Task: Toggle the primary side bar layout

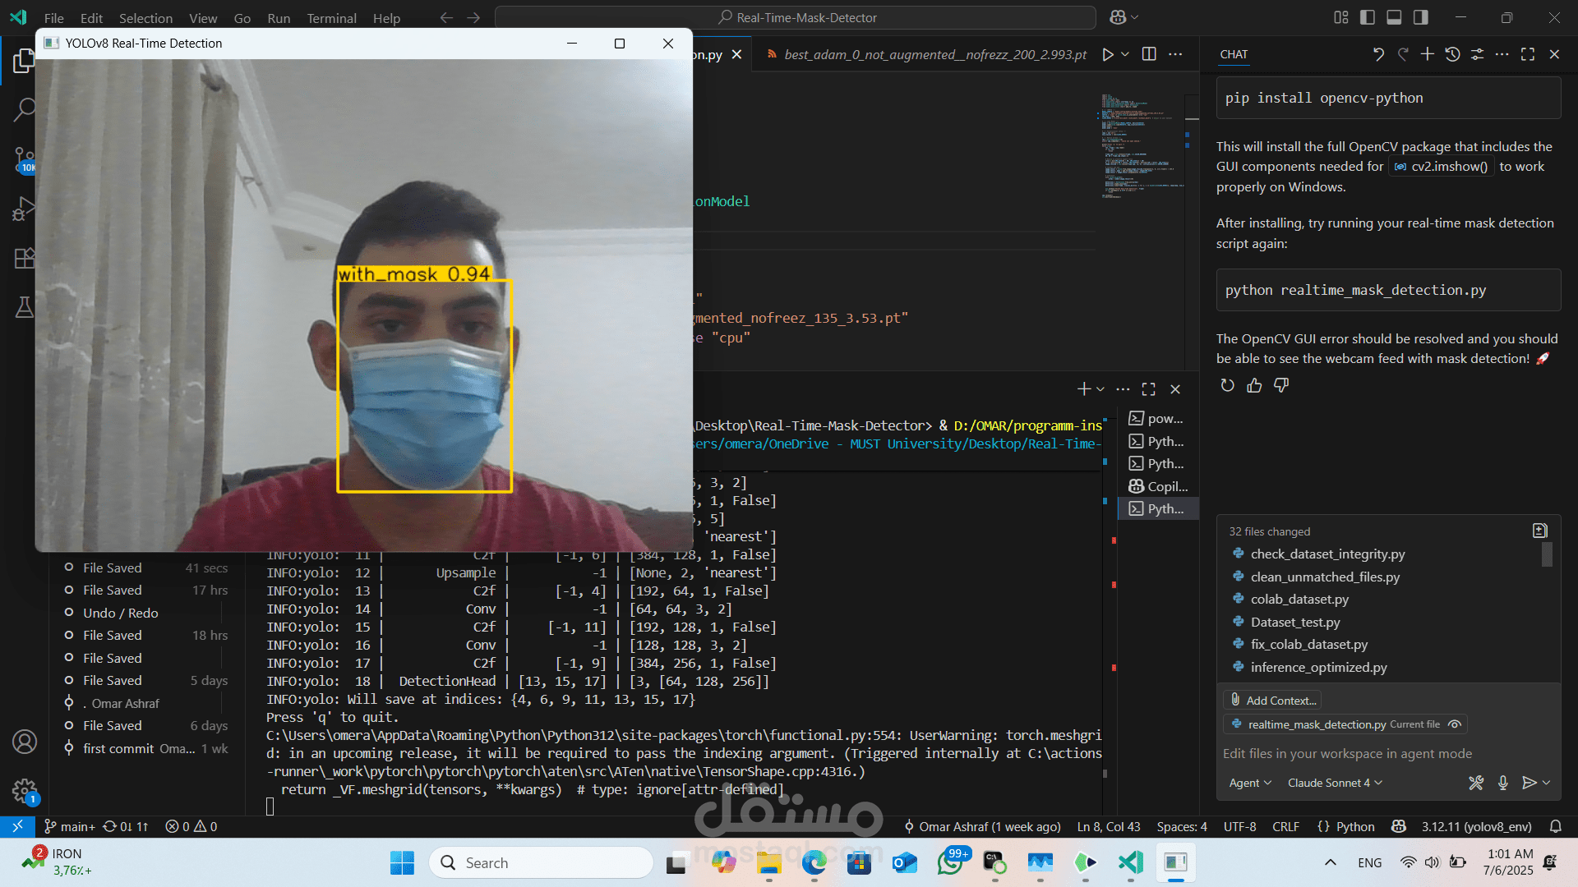Action: 1368,17
